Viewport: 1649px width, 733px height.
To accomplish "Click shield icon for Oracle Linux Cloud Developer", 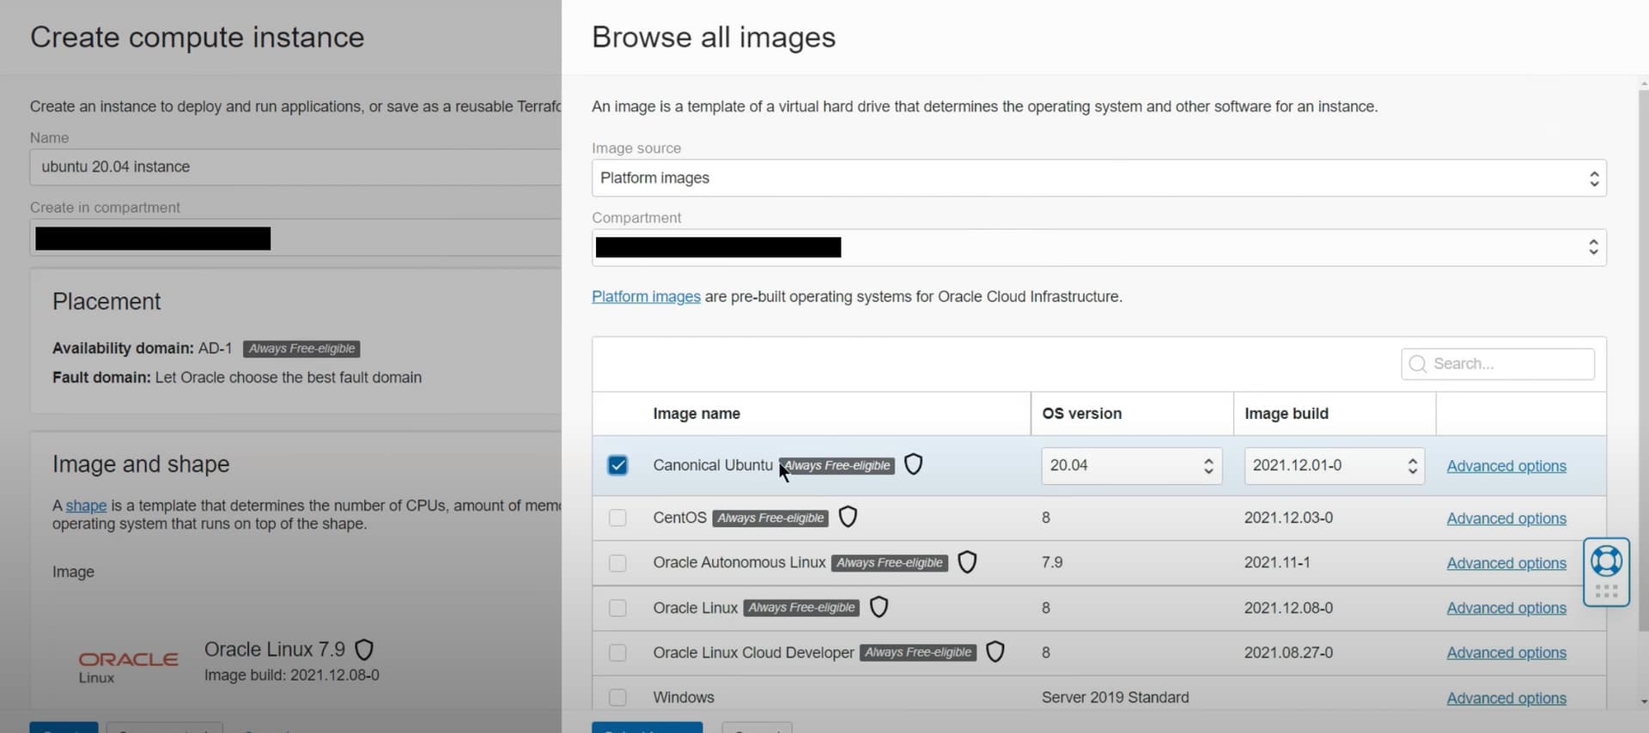I will pos(995,652).
